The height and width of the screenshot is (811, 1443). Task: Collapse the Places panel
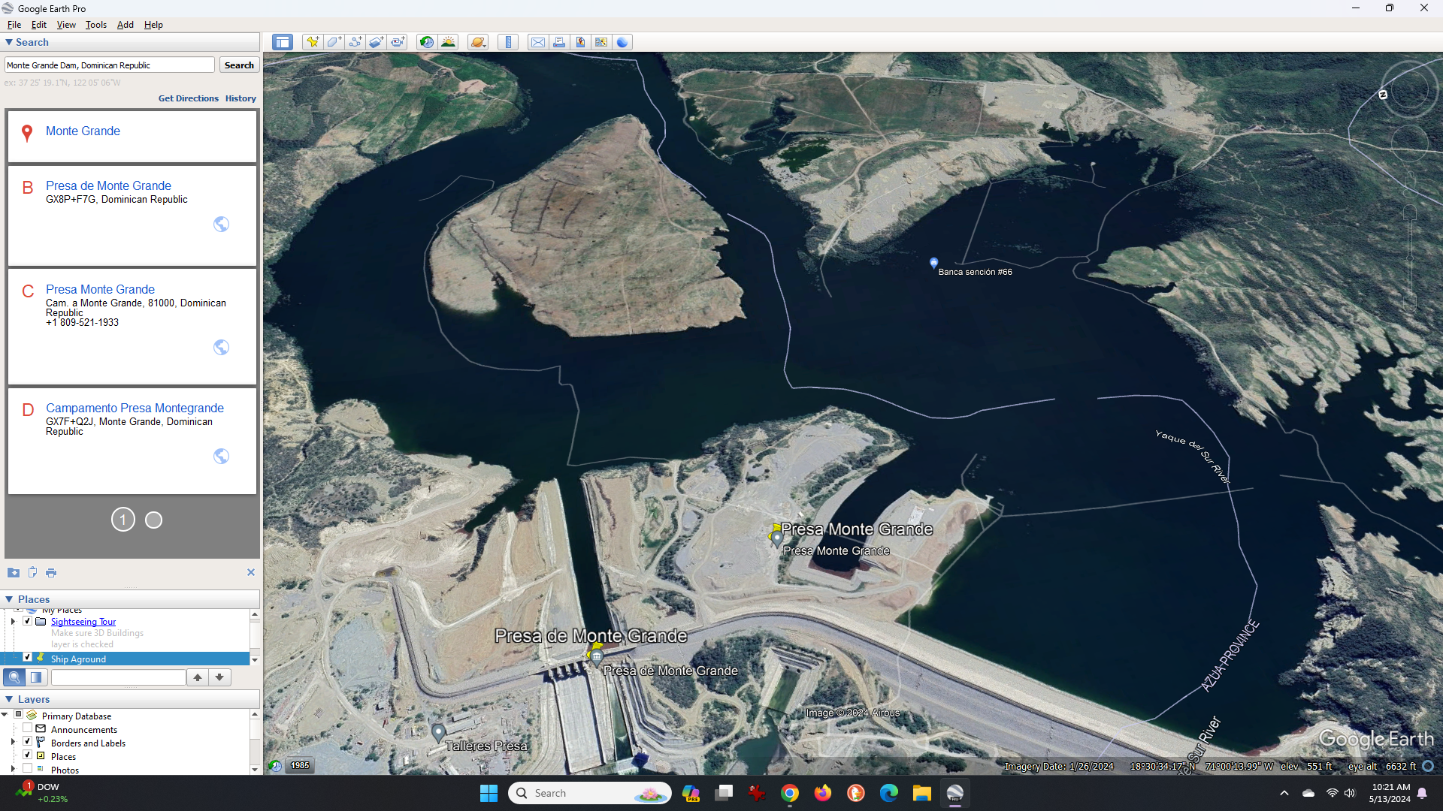[9, 599]
